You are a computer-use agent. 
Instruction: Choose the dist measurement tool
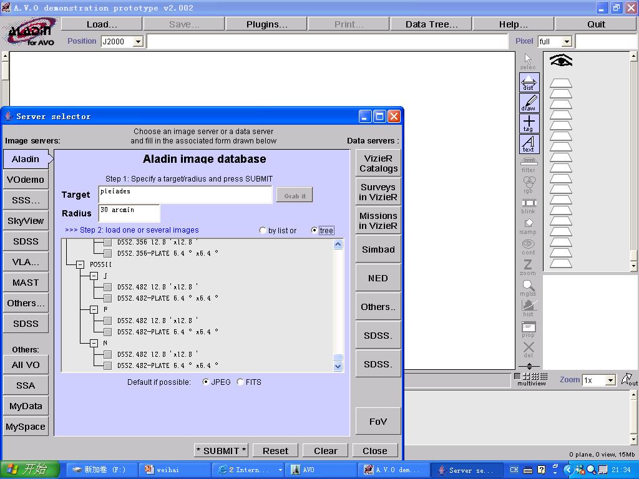(529, 82)
